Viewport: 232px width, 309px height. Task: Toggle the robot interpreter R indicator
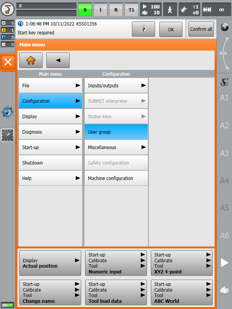click(x=116, y=9)
